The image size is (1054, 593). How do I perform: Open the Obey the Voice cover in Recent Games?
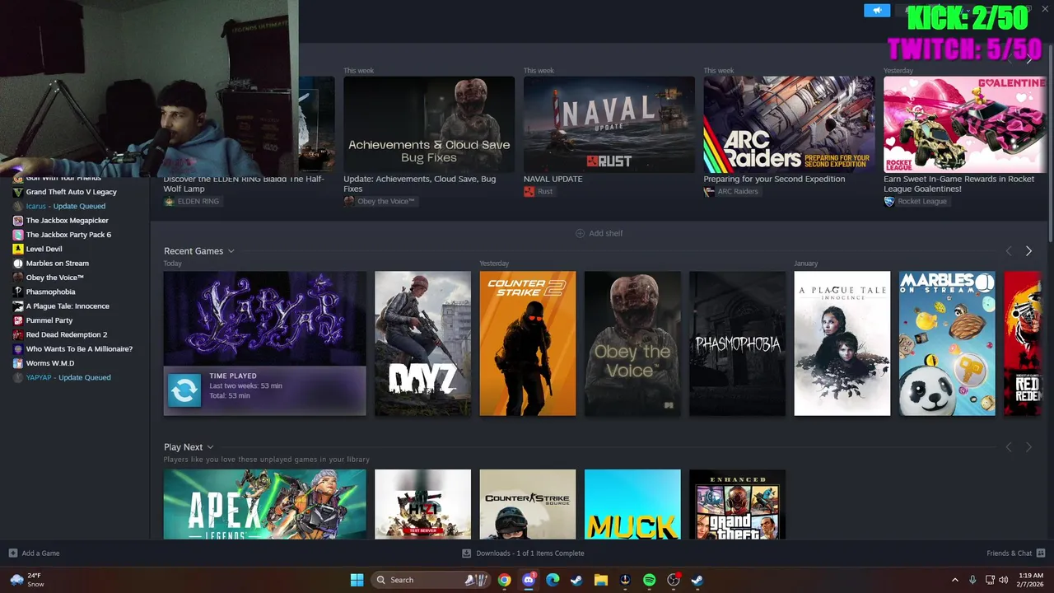click(x=632, y=343)
